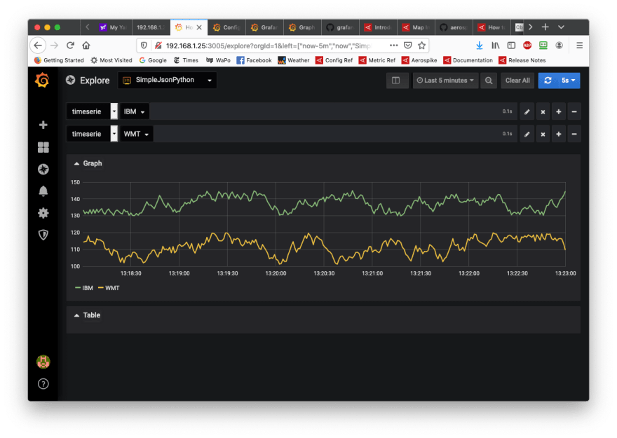Open the Explore compass icon in sidebar
The width and height of the screenshot is (617, 438).
(x=43, y=169)
